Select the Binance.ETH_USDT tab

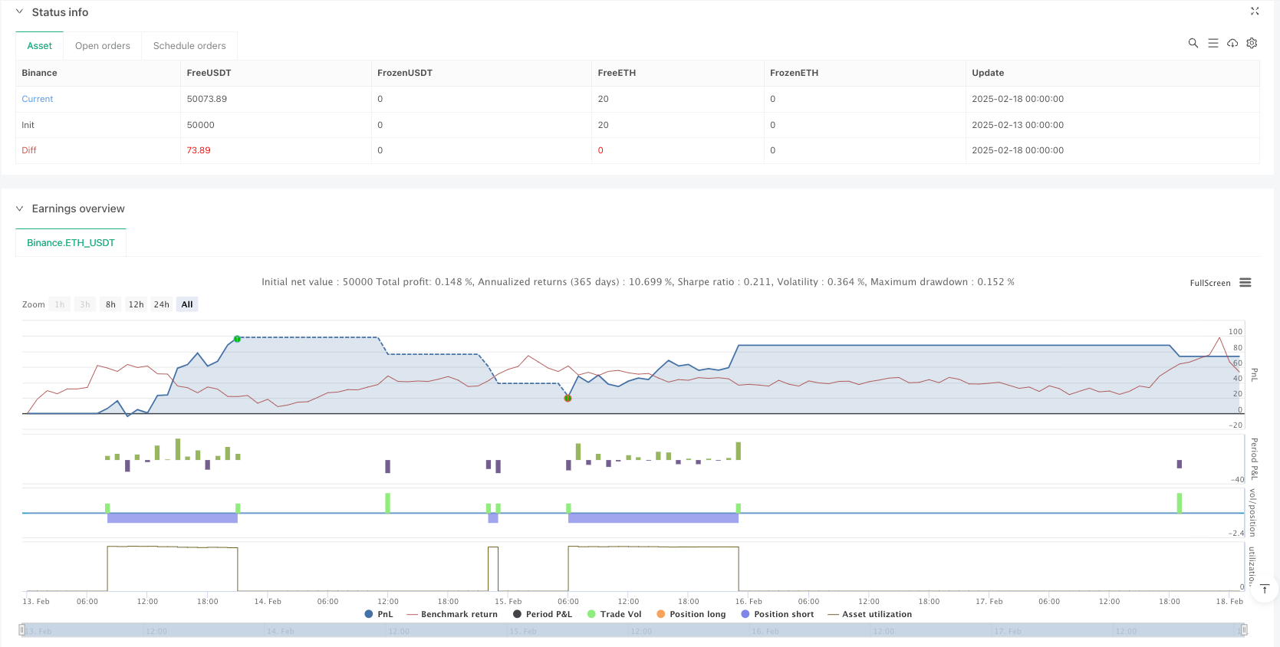(71, 243)
